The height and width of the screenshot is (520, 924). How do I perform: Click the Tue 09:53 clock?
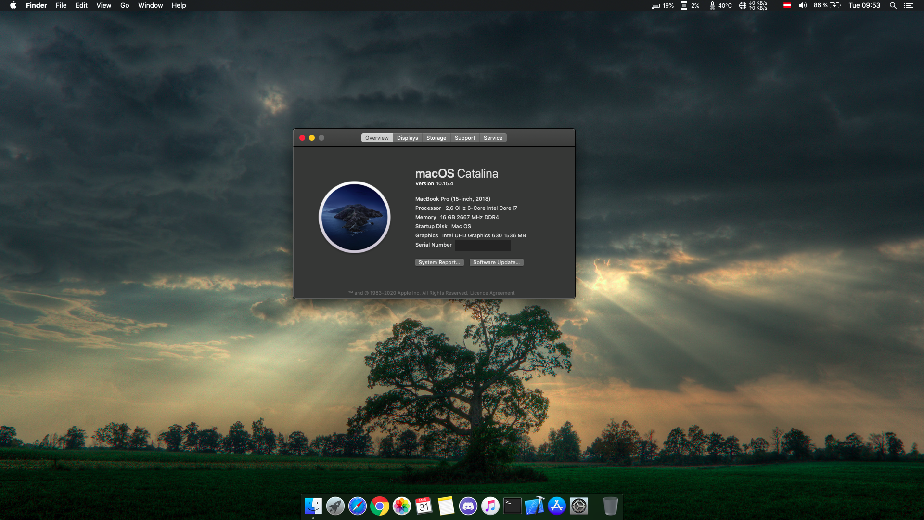tap(864, 5)
